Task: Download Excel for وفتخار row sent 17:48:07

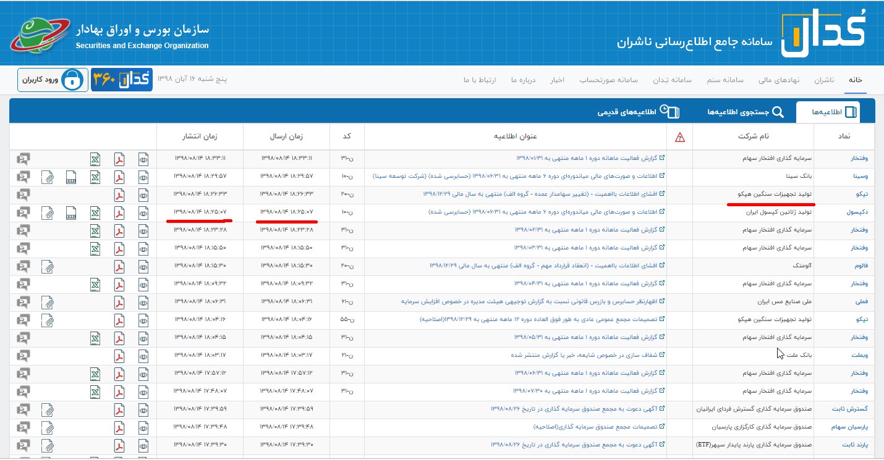Action: (x=95, y=392)
